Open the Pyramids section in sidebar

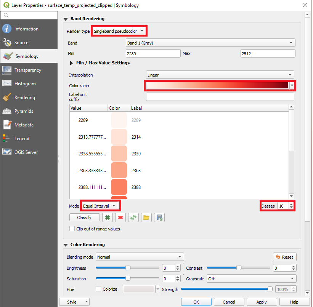tap(24, 111)
